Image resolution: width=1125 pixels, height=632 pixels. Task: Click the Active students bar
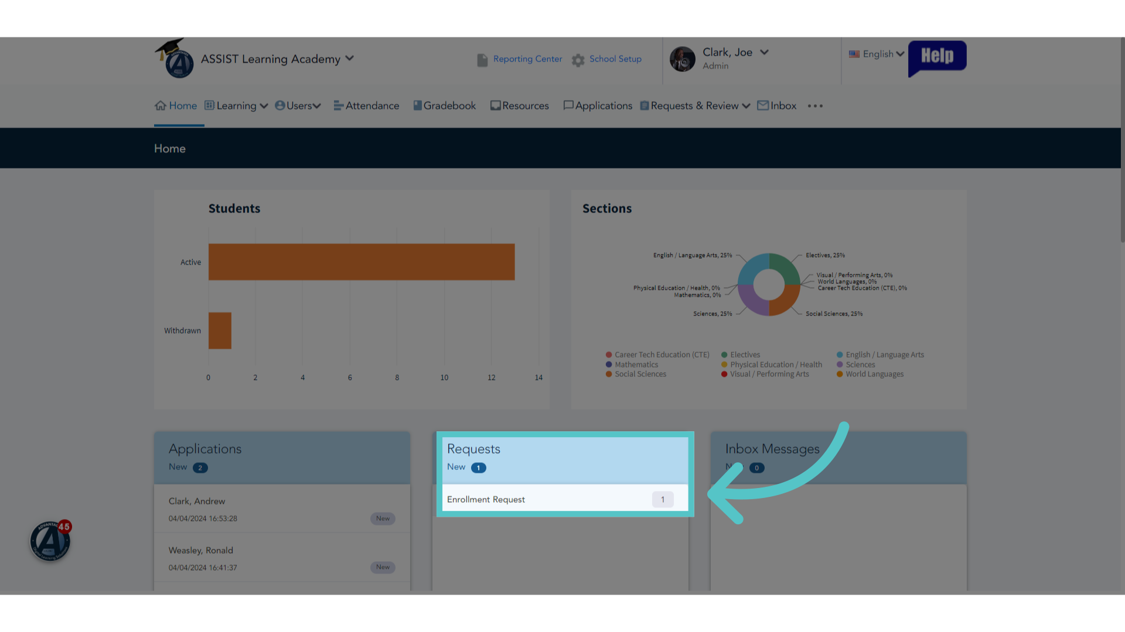point(362,262)
